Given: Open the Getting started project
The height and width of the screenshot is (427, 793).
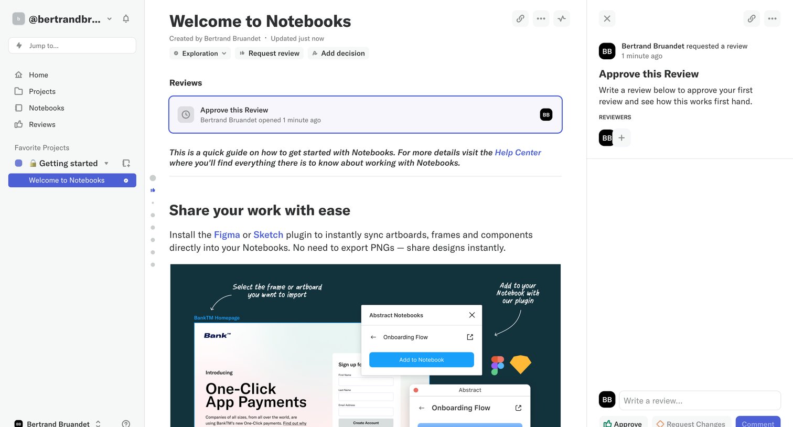Looking at the screenshot, I should (68, 163).
